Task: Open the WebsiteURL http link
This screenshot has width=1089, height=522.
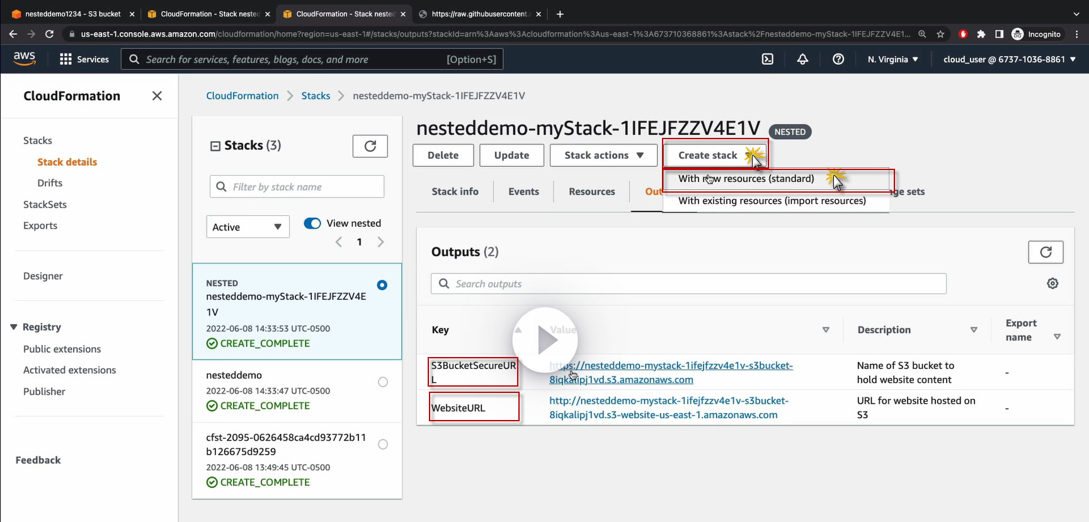Action: [x=669, y=407]
